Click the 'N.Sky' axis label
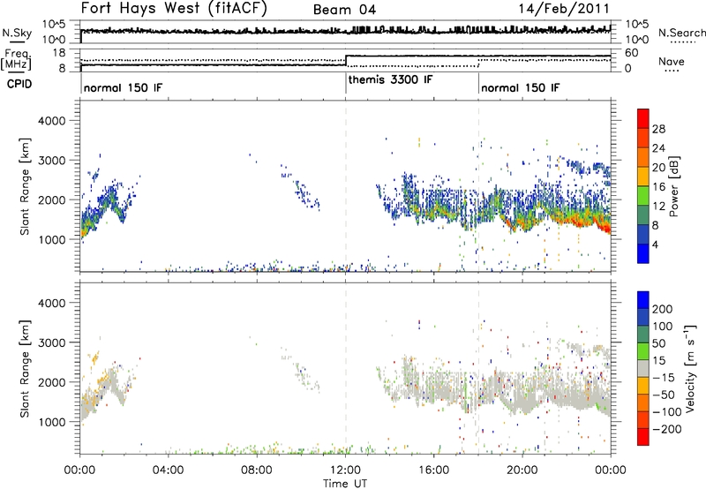The width and height of the screenshot is (706, 489). [17, 33]
